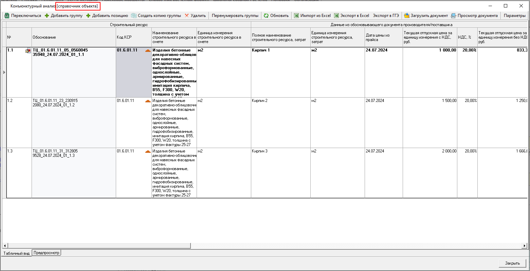Select the Табличный вид tab

[x=17, y=253]
